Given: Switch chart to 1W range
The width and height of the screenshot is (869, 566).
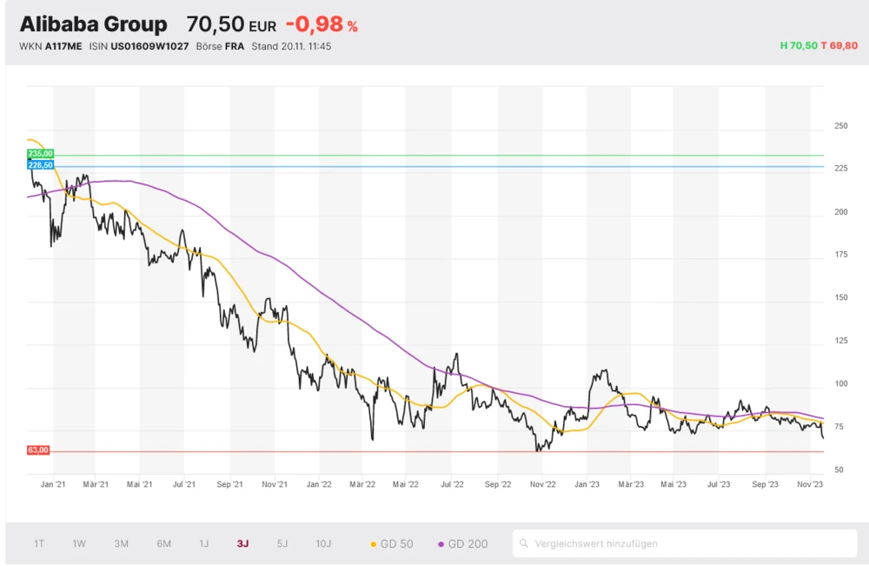Looking at the screenshot, I should tap(79, 544).
